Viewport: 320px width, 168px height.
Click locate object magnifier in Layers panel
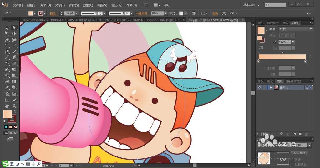tap(281, 134)
